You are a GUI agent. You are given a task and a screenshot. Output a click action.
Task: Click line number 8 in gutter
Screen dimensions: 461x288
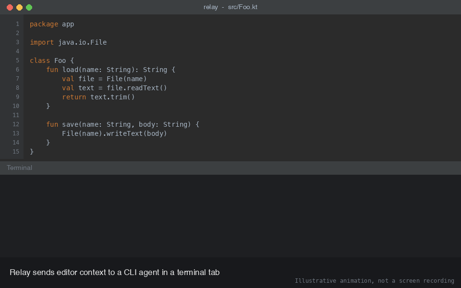click(x=18, y=88)
